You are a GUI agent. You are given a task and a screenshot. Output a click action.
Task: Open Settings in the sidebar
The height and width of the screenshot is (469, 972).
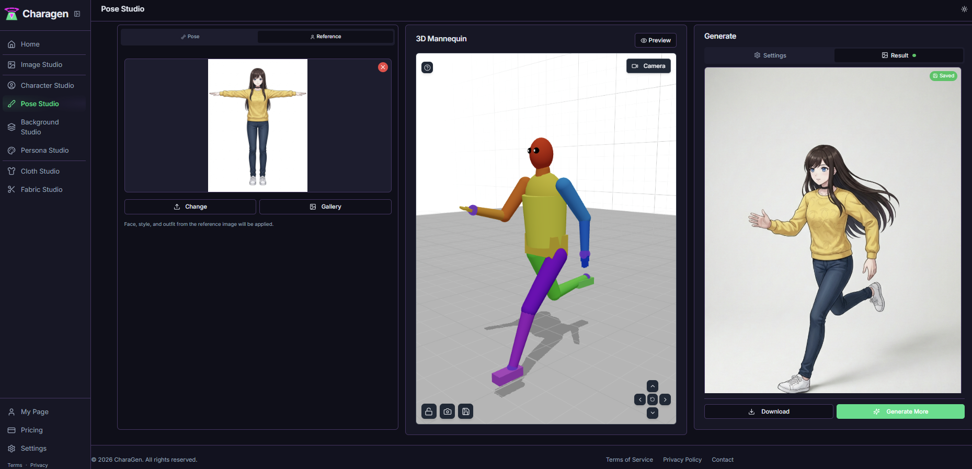tap(44, 449)
